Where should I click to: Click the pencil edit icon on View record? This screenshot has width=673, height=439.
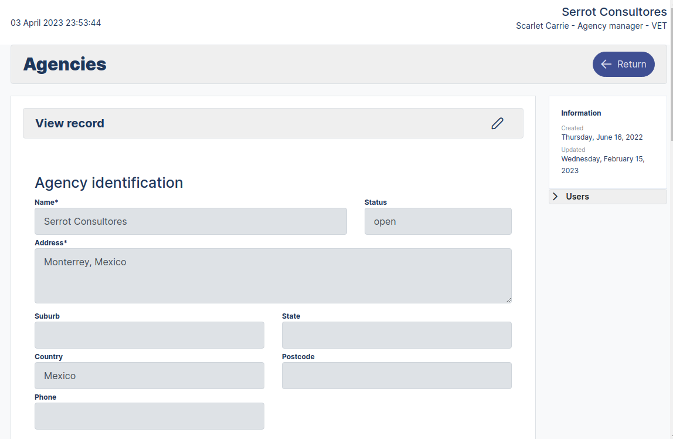click(x=497, y=123)
